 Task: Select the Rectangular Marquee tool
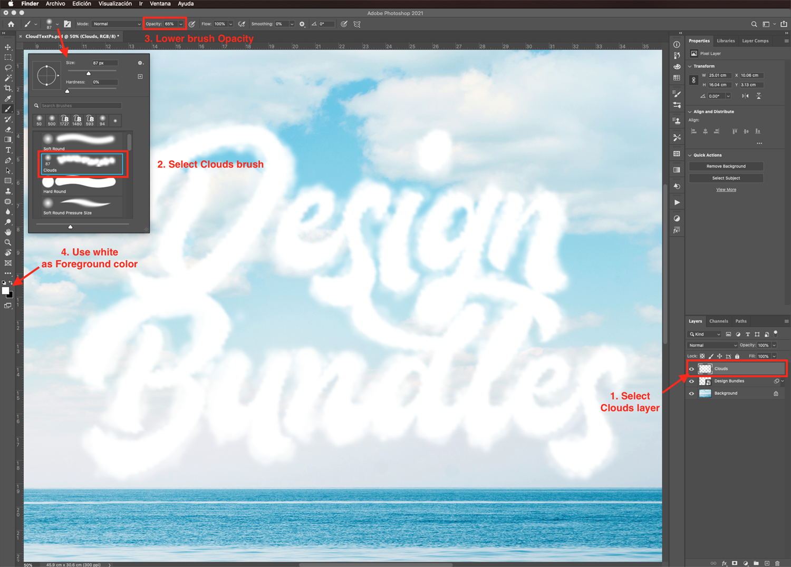tap(8, 57)
